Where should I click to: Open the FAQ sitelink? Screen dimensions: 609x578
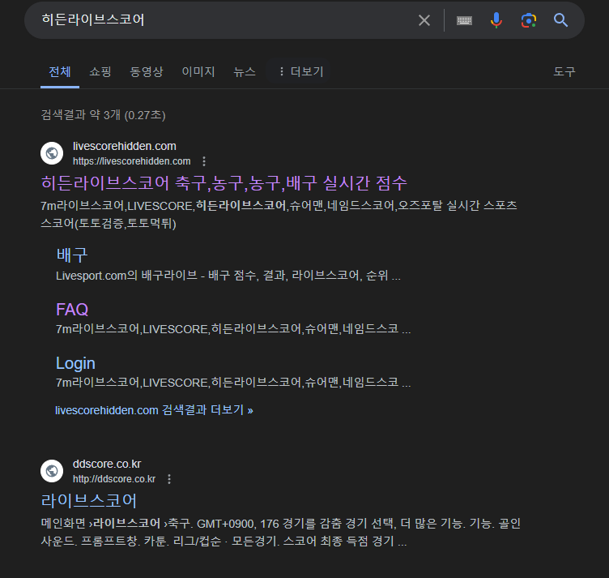click(x=72, y=310)
